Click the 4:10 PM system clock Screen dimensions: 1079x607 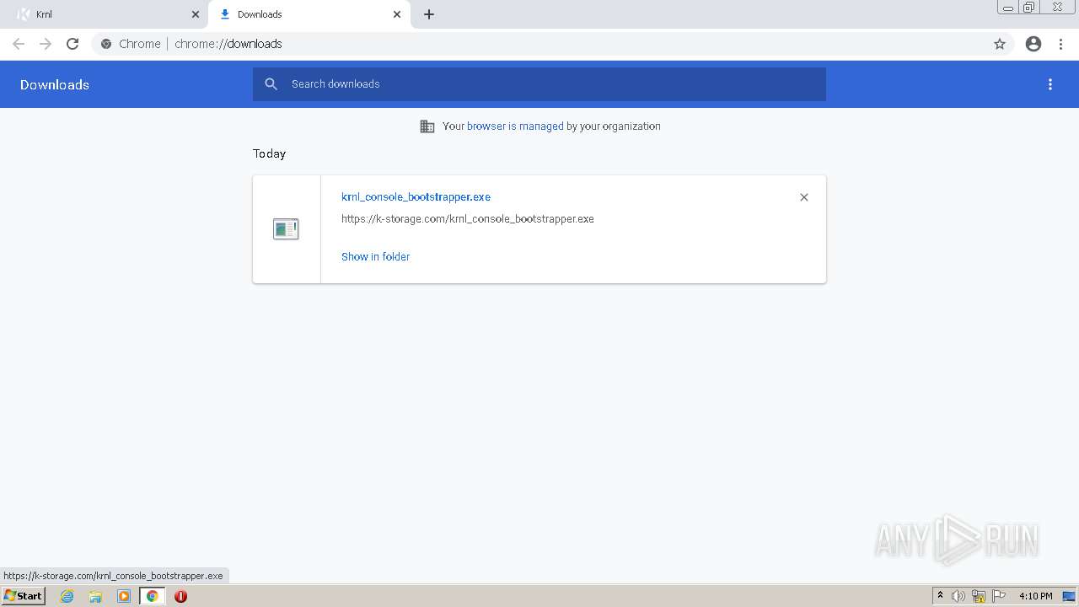(x=1035, y=596)
